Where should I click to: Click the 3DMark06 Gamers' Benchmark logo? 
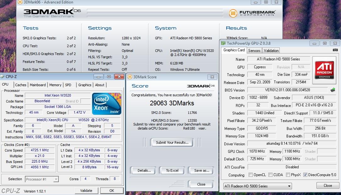[52, 13]
